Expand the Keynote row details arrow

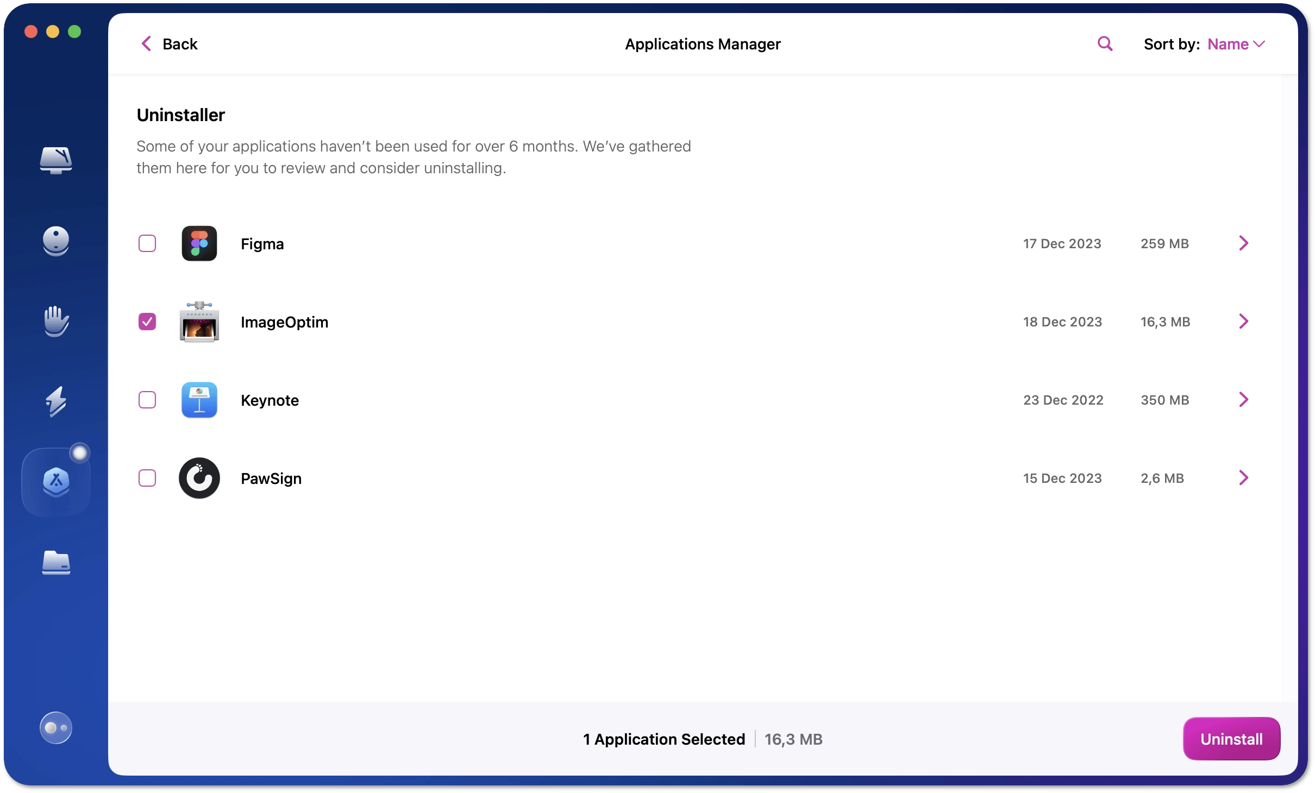coord(1243,399)
